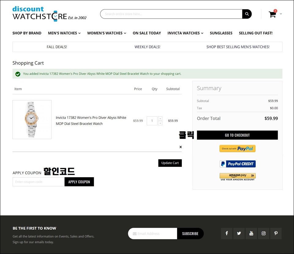Open Shop By Brand menu

point(27,33)
